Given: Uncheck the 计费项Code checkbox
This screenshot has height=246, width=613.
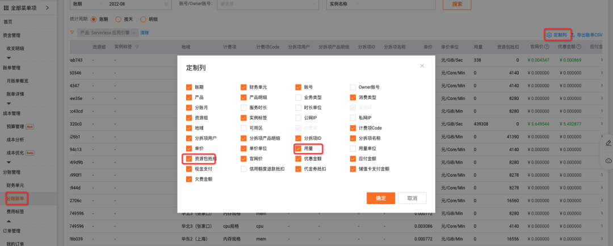Looking at the screenshot, I should (353, 128).
